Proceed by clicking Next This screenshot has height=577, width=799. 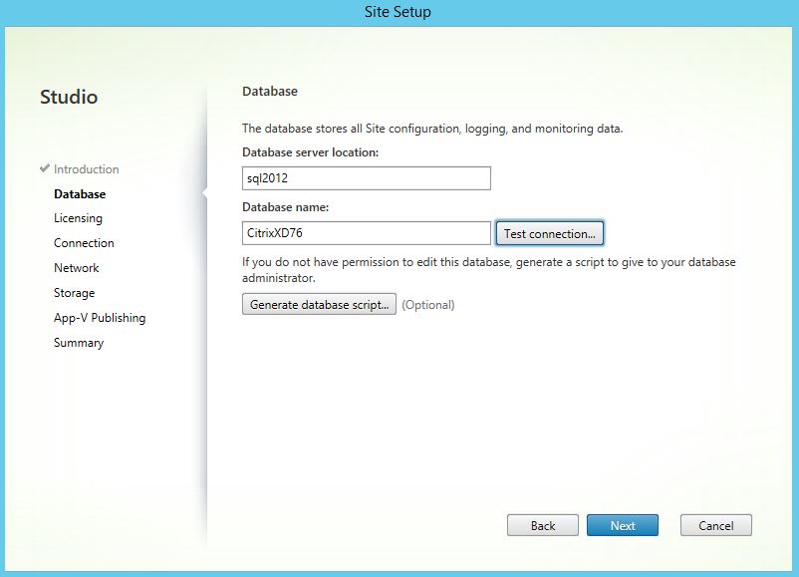[x=623, y=525]
